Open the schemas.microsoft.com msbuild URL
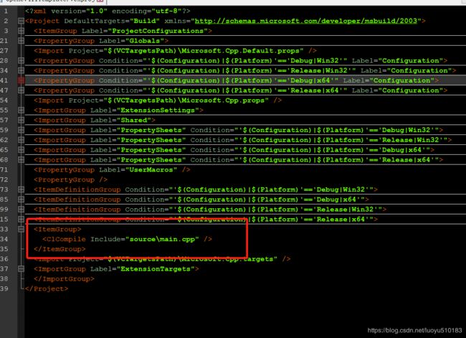Viewport: 466px width, 338px height. coord(306,21)
